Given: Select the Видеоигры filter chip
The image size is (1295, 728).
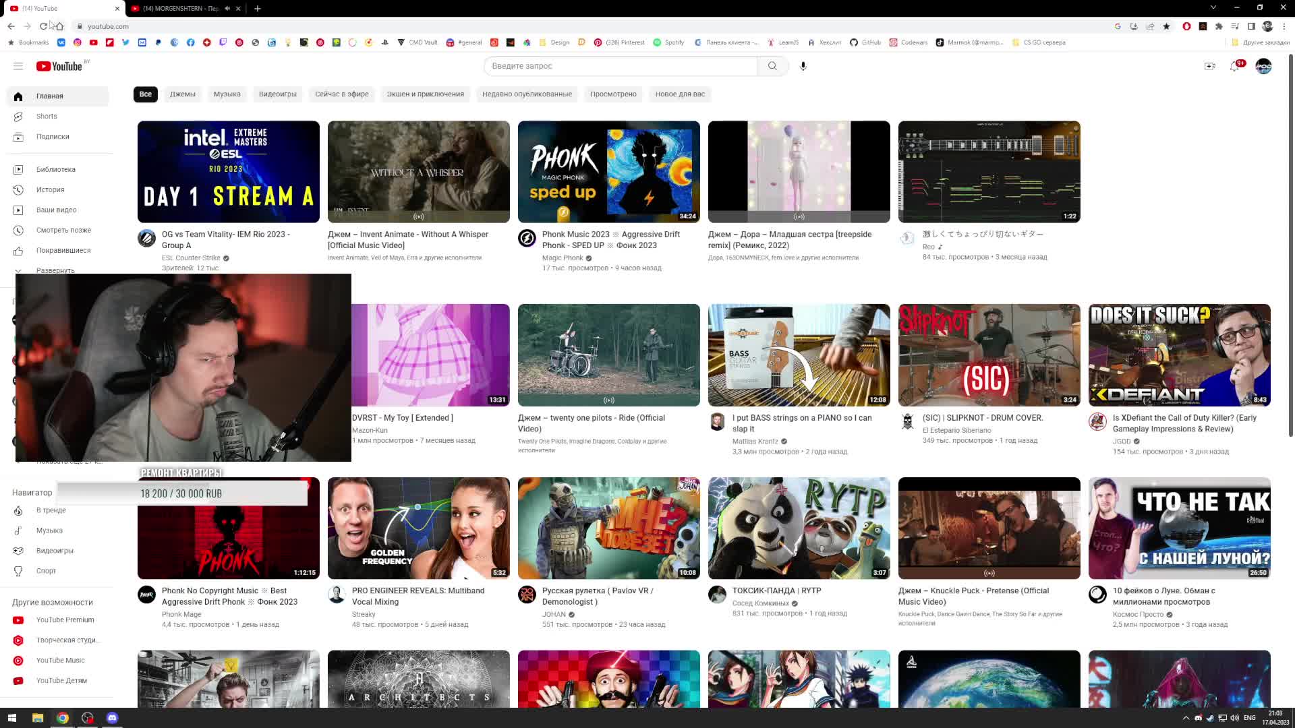Looking at the screenshot, I should pos(278,94).
